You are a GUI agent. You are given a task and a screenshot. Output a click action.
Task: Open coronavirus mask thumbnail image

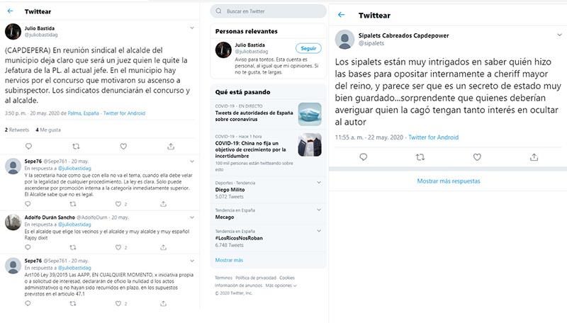(x=310, y=114)
